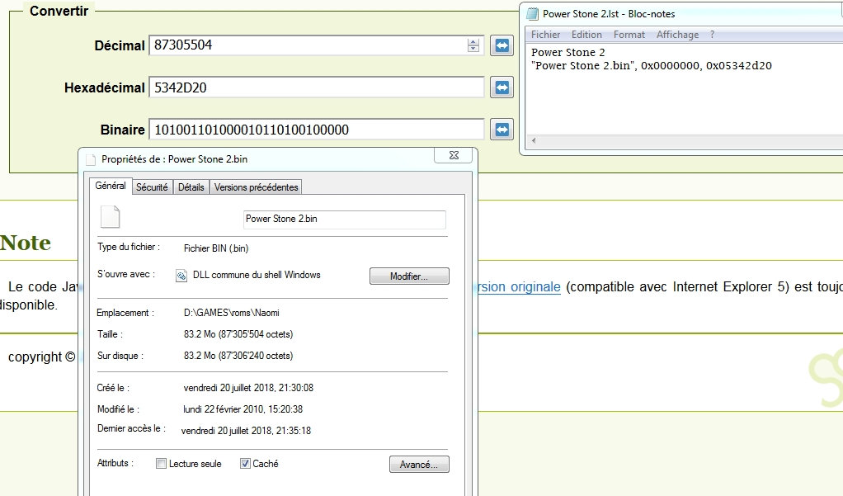Click the 'Power Stone 2' first line in Bloc-notes
843x496 pixels.
pos(567,52)
